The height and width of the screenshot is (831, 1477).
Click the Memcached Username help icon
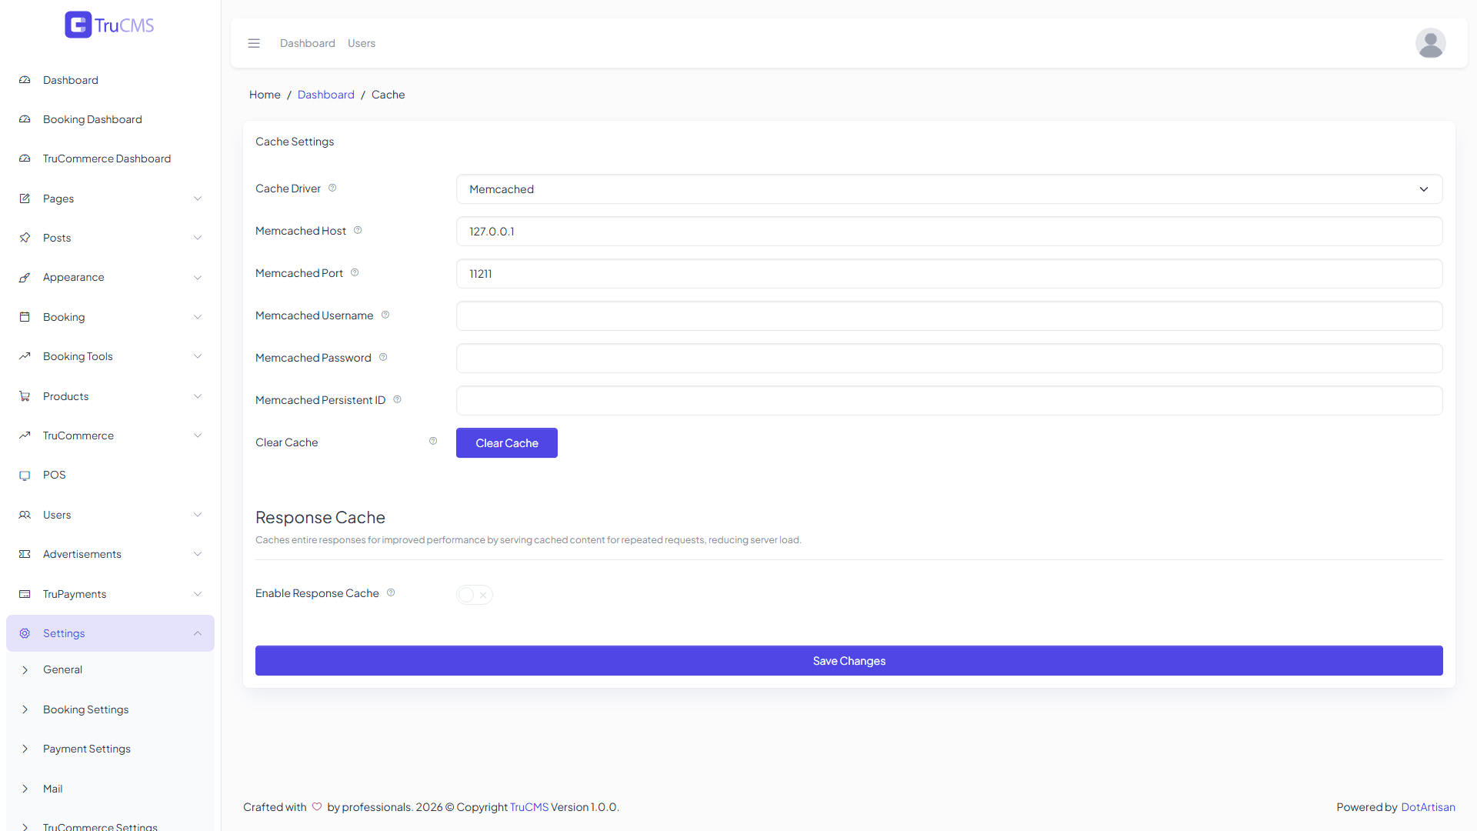[x=385, y=315]
